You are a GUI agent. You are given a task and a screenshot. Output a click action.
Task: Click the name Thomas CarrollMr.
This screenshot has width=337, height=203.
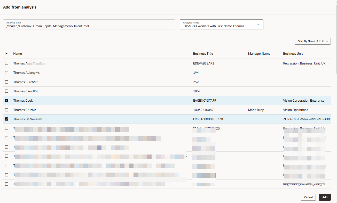[26, 91]
